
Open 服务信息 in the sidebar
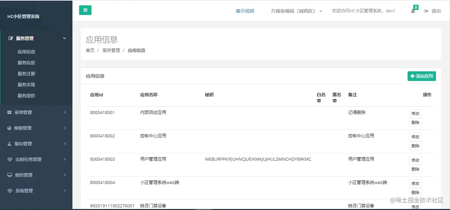click(26, 63)
